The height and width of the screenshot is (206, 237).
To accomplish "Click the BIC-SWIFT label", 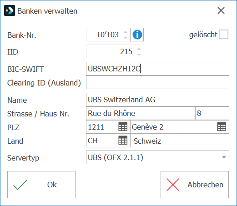I will tap(25, 69).
